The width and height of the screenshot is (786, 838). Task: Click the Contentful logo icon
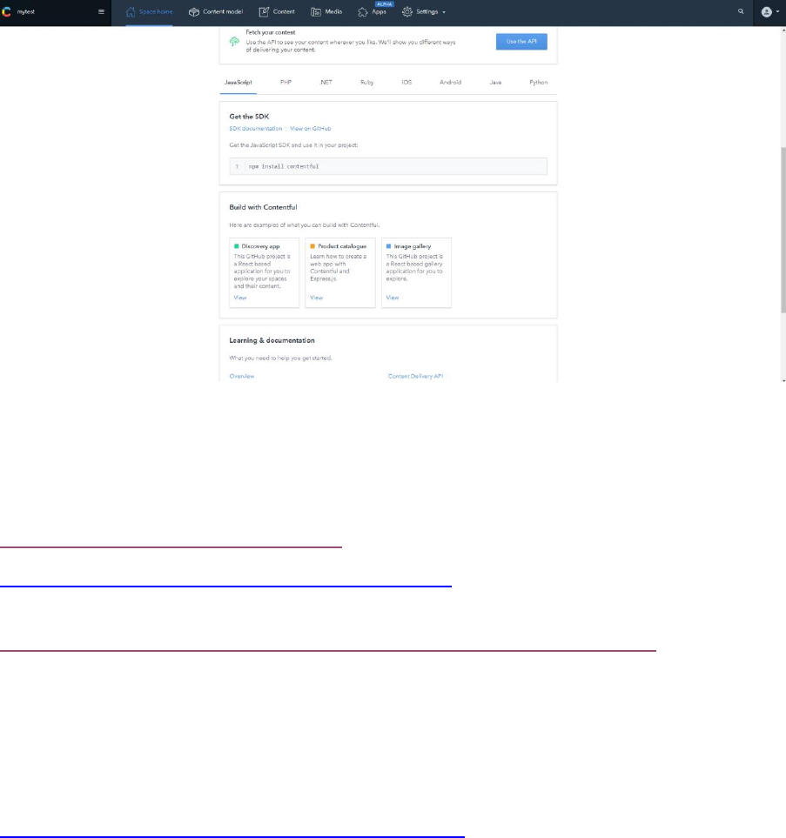click(x=6, y=12)
